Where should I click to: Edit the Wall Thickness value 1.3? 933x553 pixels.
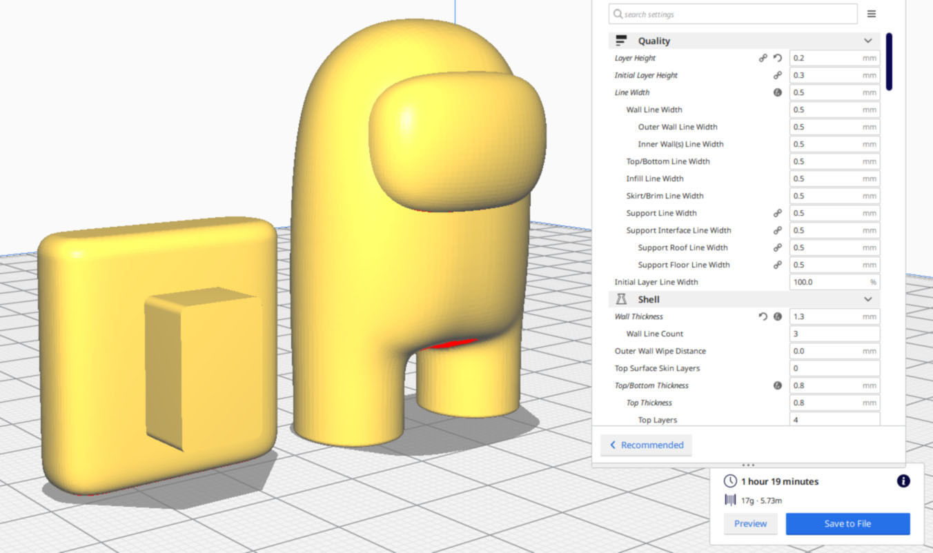click(834, 316)
